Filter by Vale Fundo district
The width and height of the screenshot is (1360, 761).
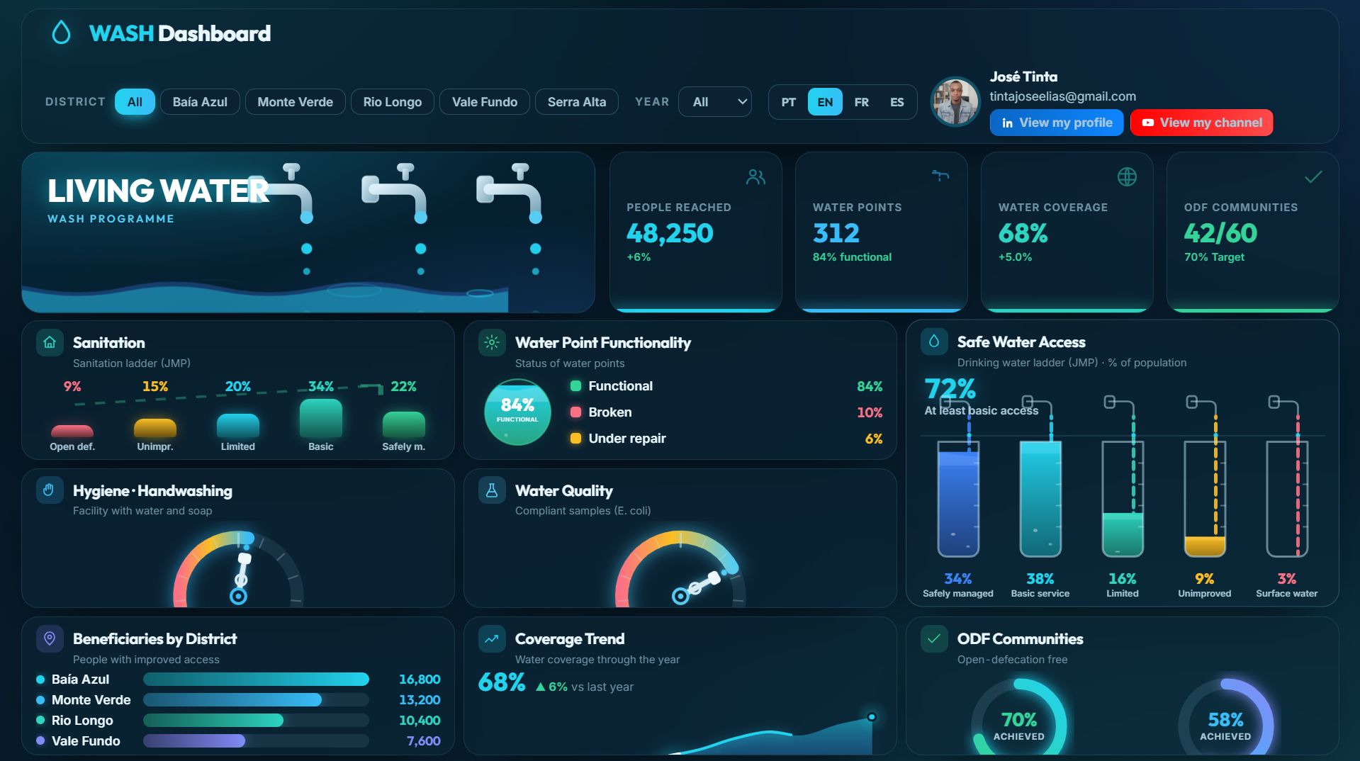[x=485, y=102]
